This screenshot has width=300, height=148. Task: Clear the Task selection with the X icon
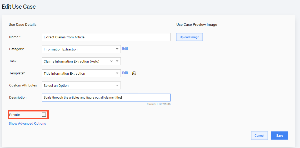point(111,61)
